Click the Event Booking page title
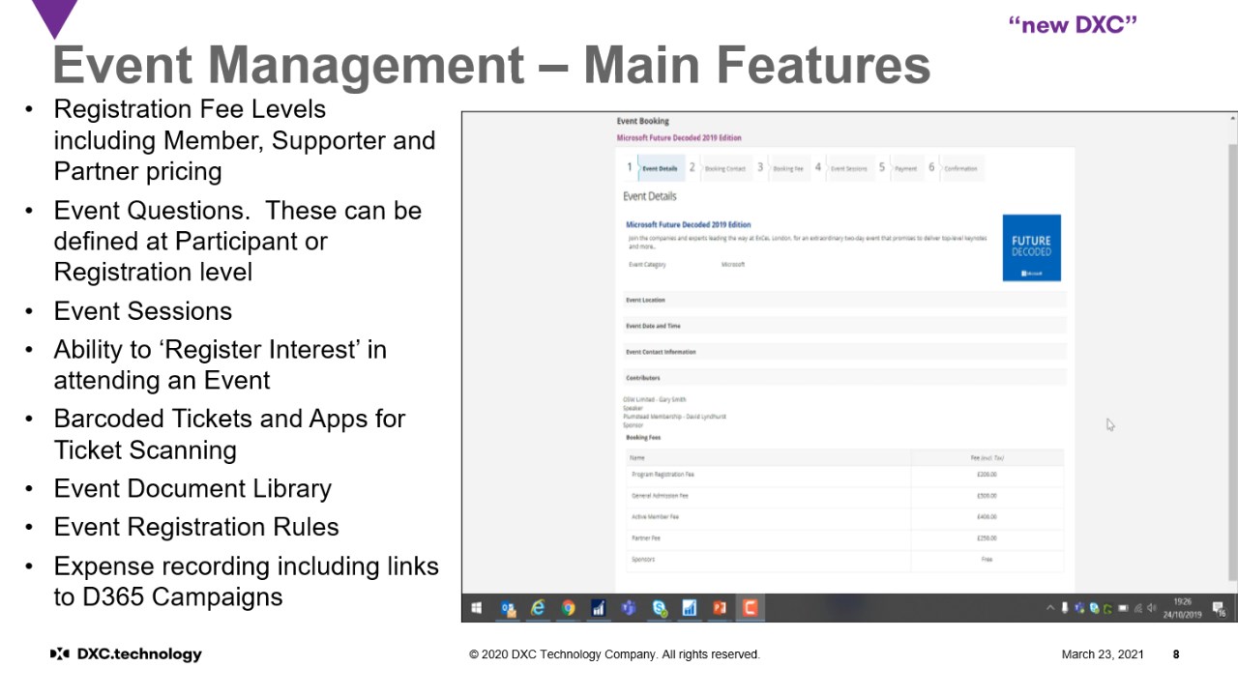Viewport: 1238px width, 696px height. 642,121
